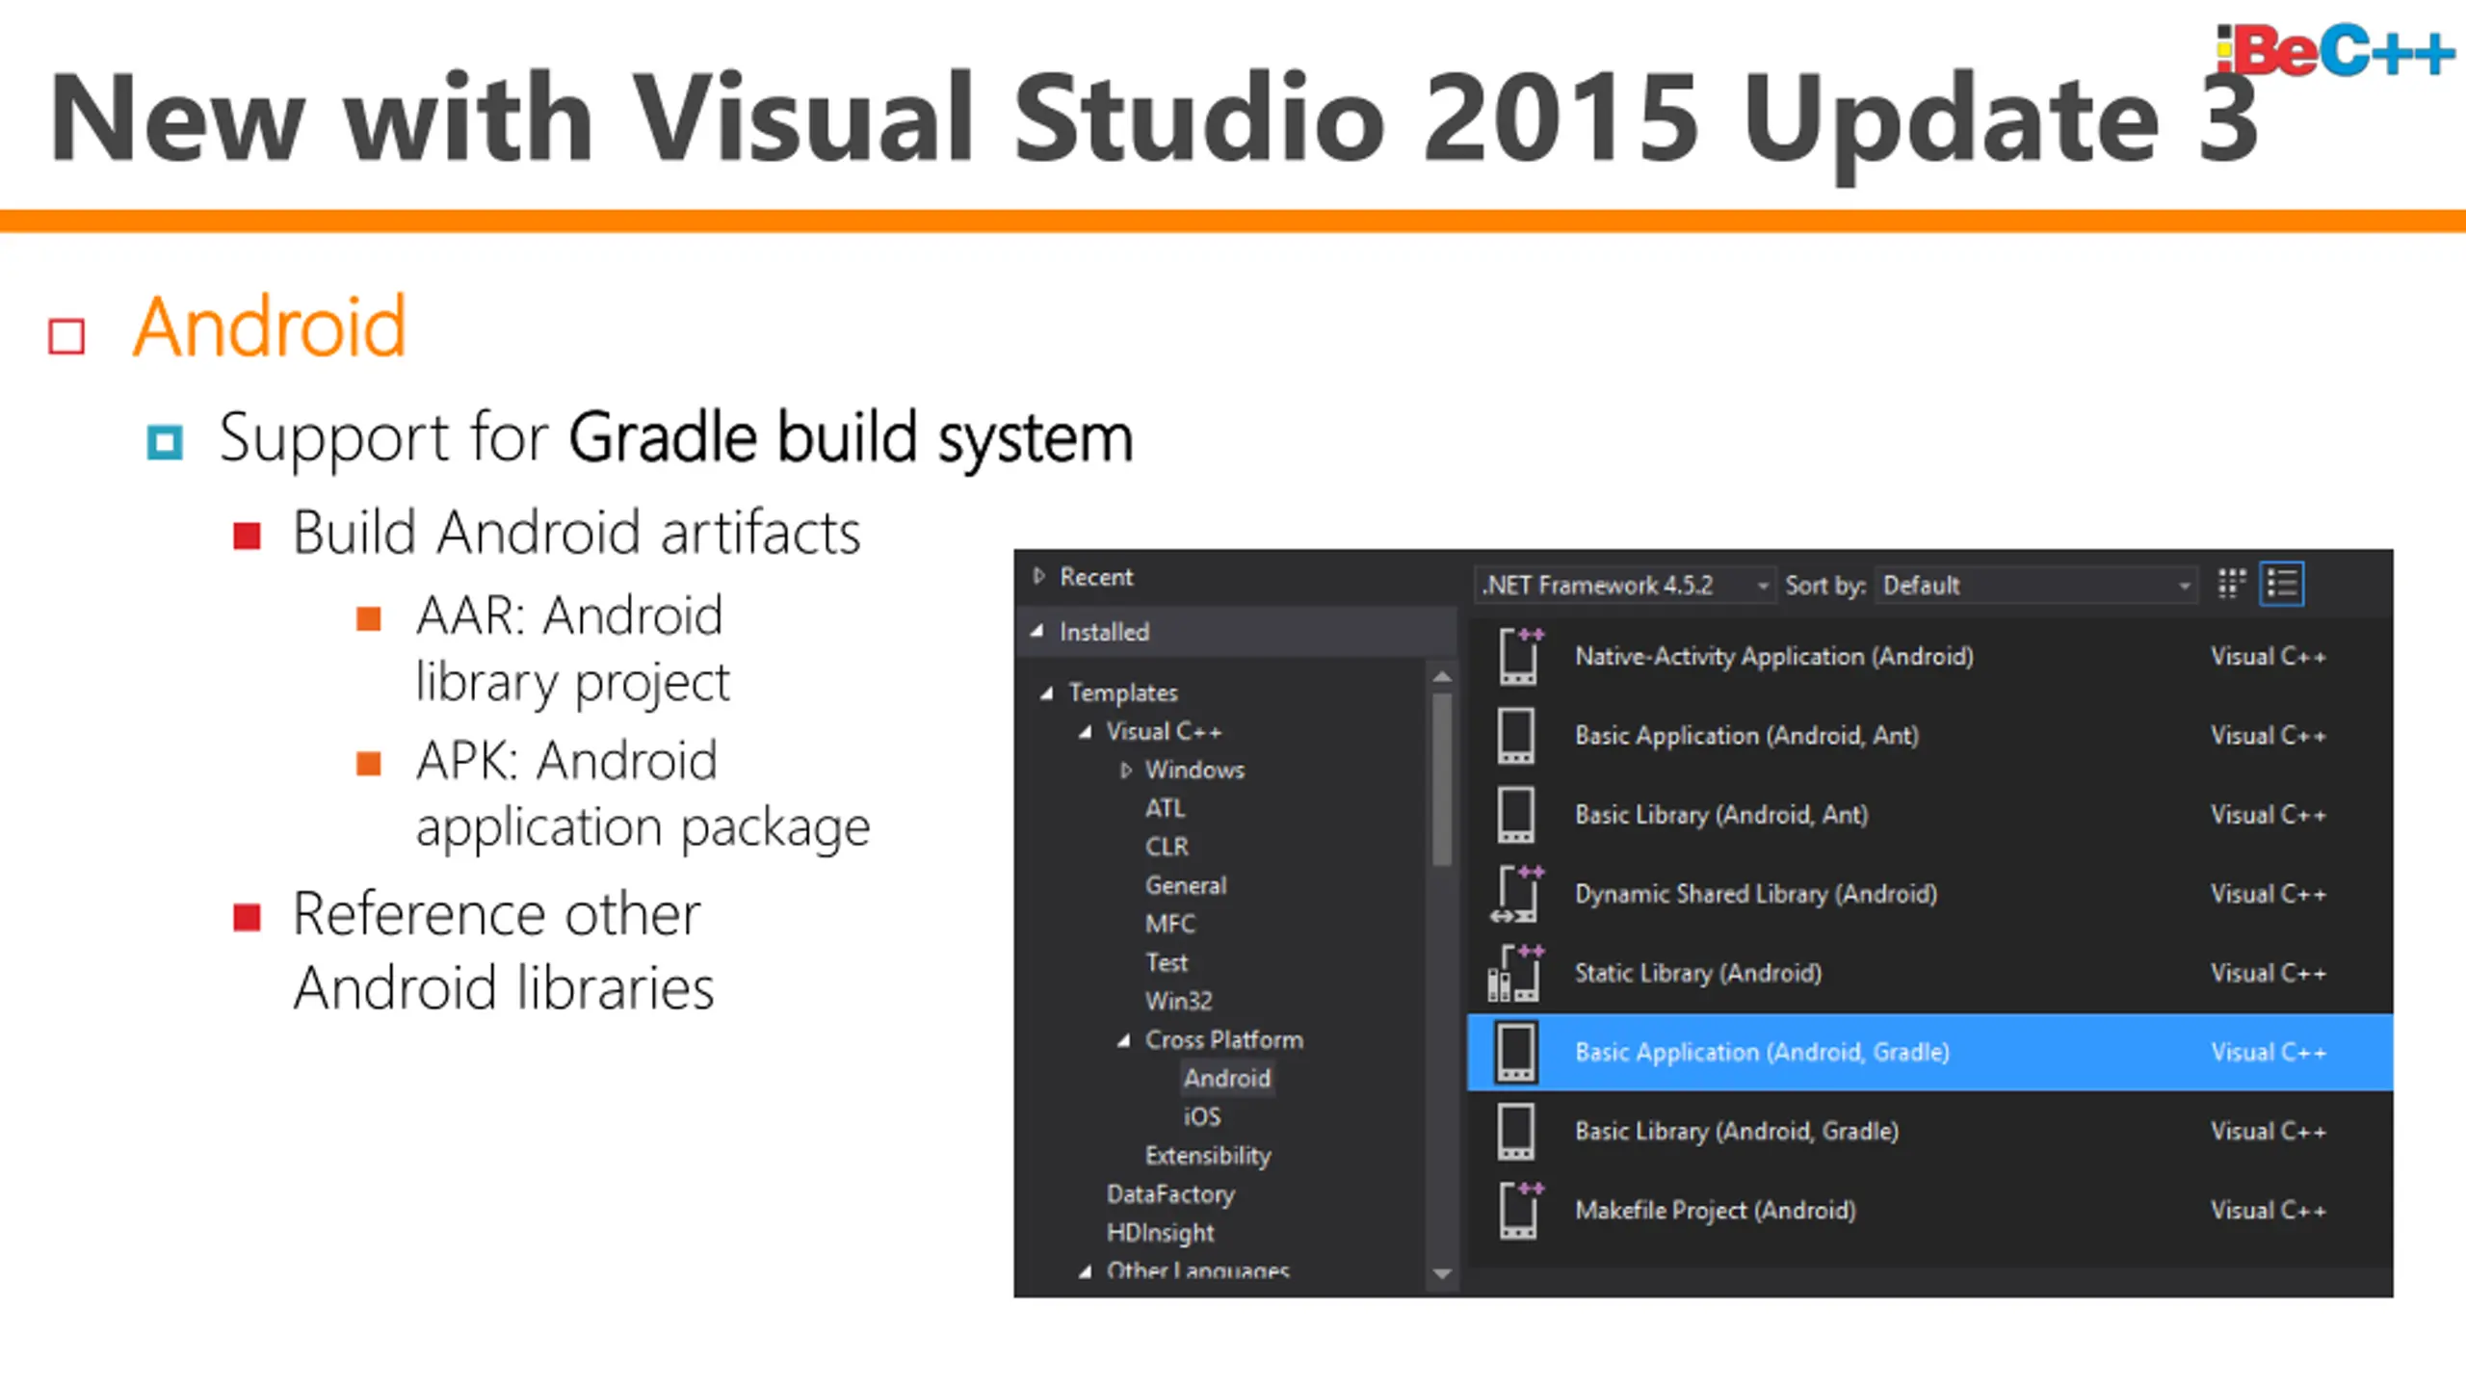Select Basic Library (Android, Ant) template

1929,815
